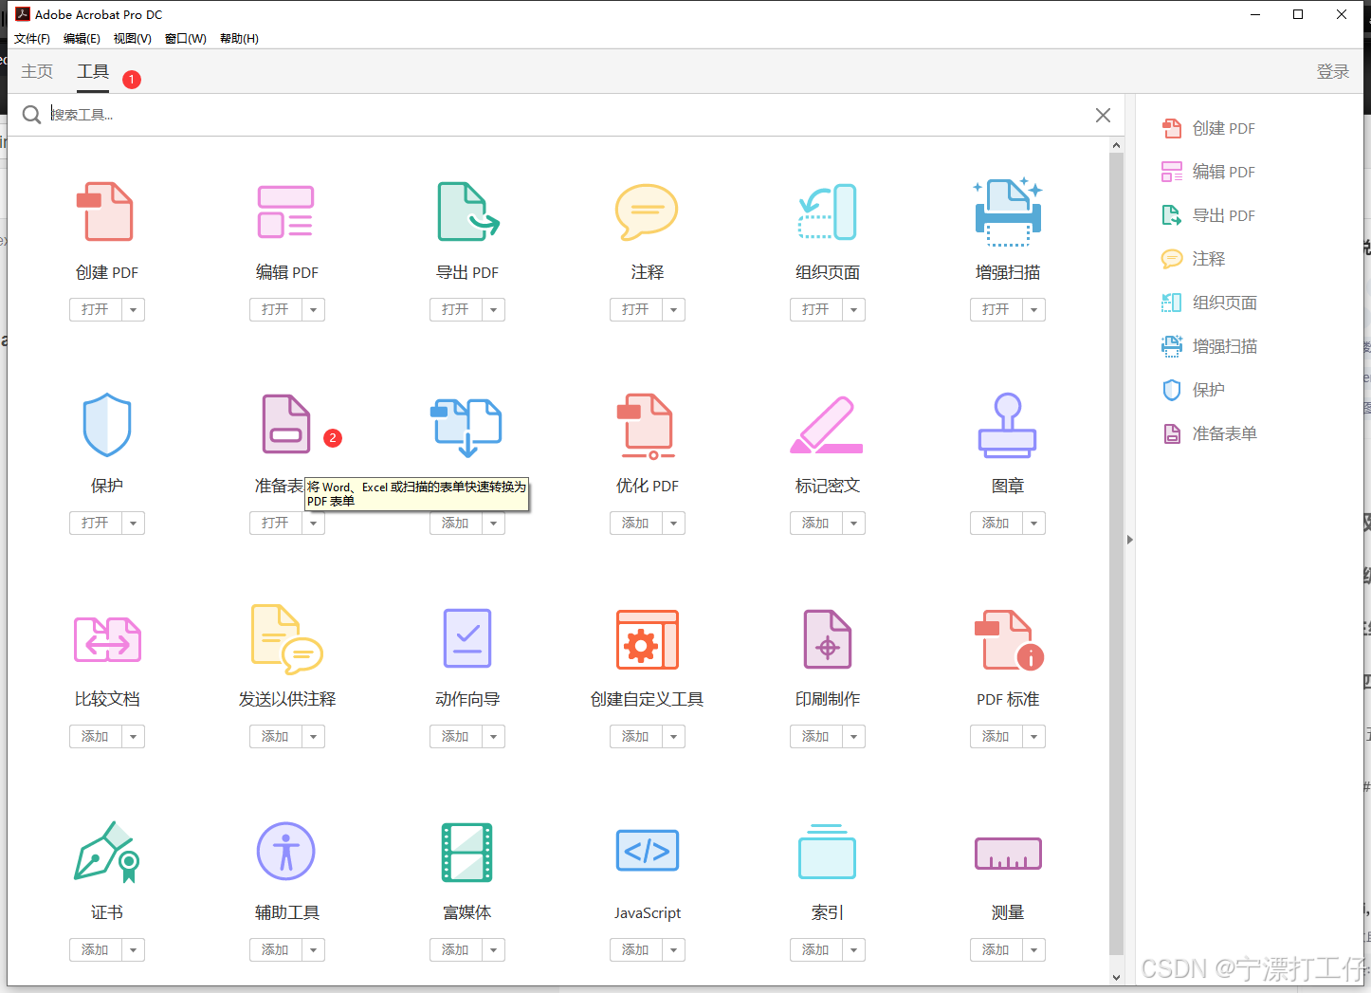This screenshot has height=993, width=1371.
Task: Expand dropdown arrow under 图章 添加 button
Action: point(1033,523)
